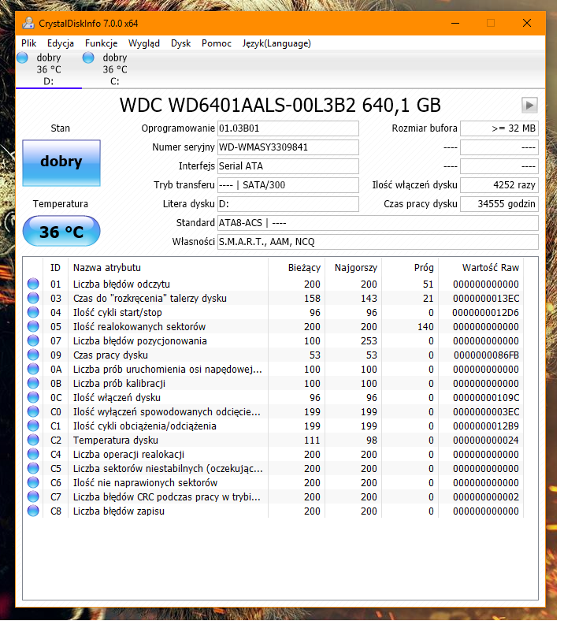Open the Dysk menu

click(180, 43)
